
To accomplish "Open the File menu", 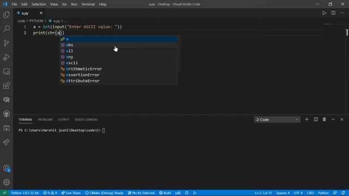I will pos(14,4).
